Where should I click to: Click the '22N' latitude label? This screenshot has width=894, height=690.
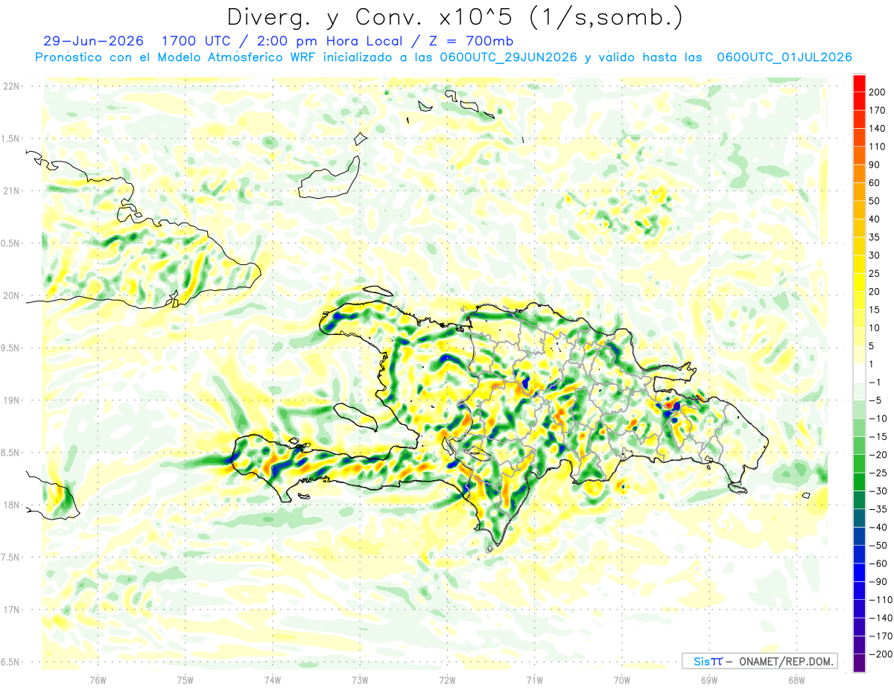pyautogui.click(x=11, y=86)
